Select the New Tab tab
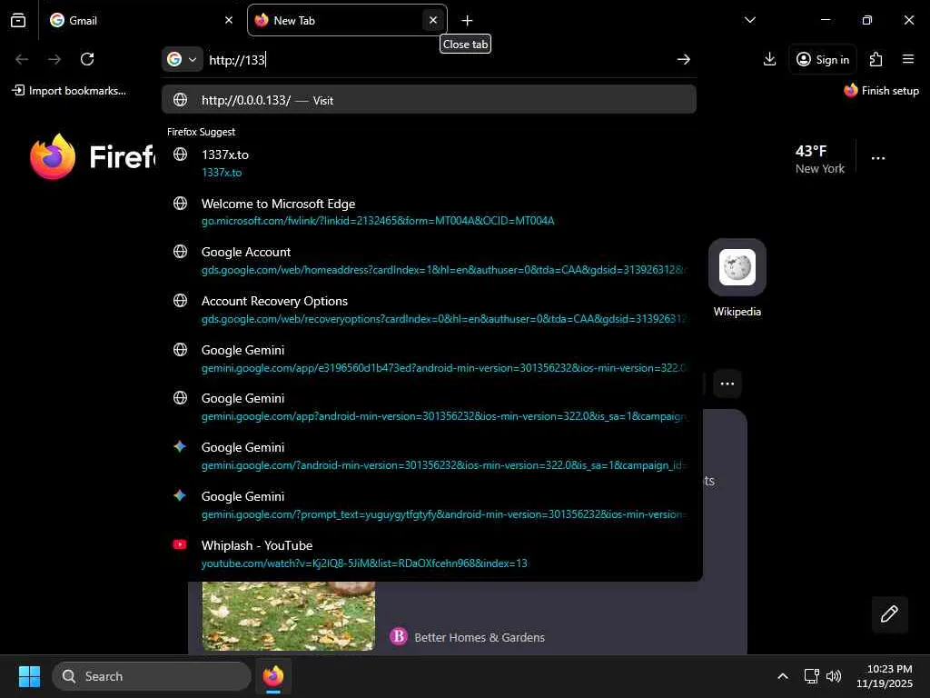Screen dimensions: 930x698 point(347,20)
